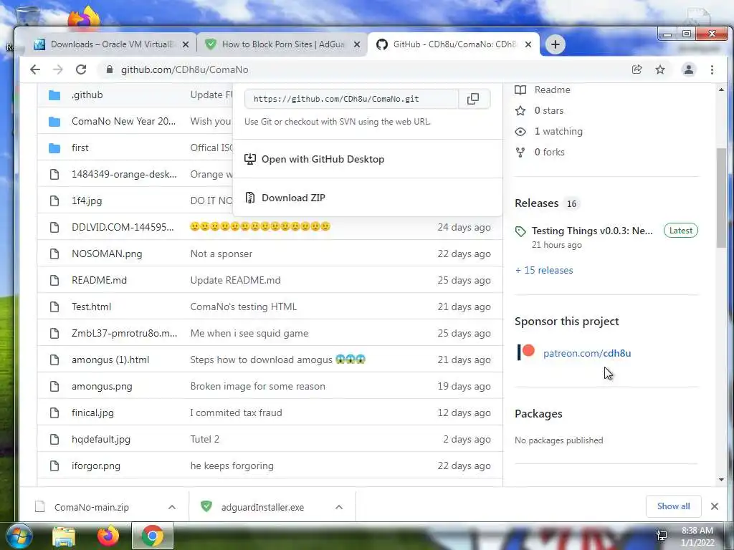
Task: Open Test.html file
Action: 91,307
